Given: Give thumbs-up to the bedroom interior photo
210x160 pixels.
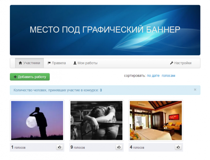Looking at the screenshot, I should click(x=178, y=147).
